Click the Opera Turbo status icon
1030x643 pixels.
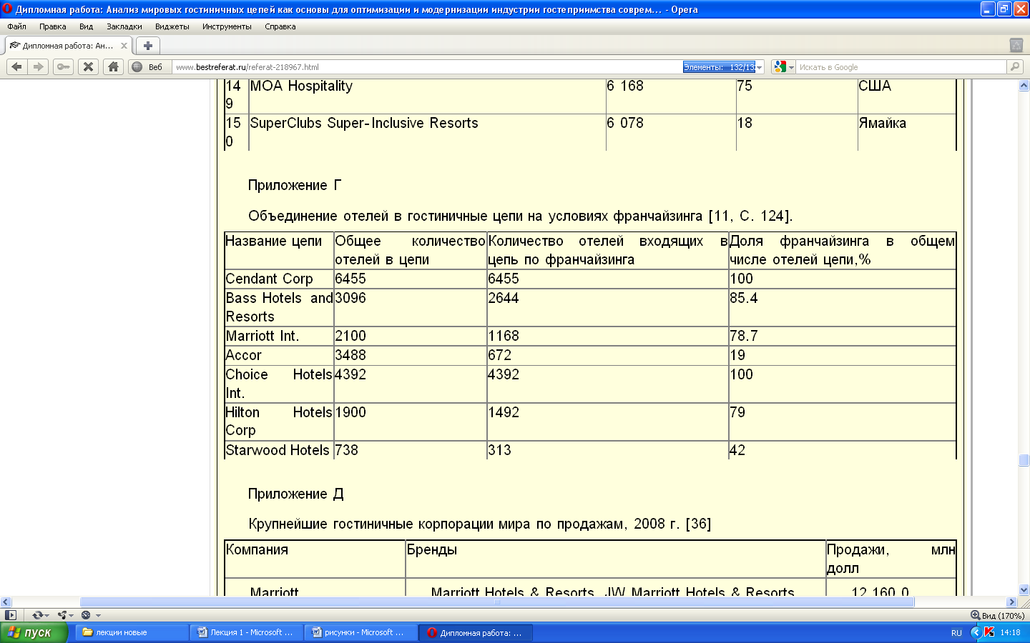(86, 615)
